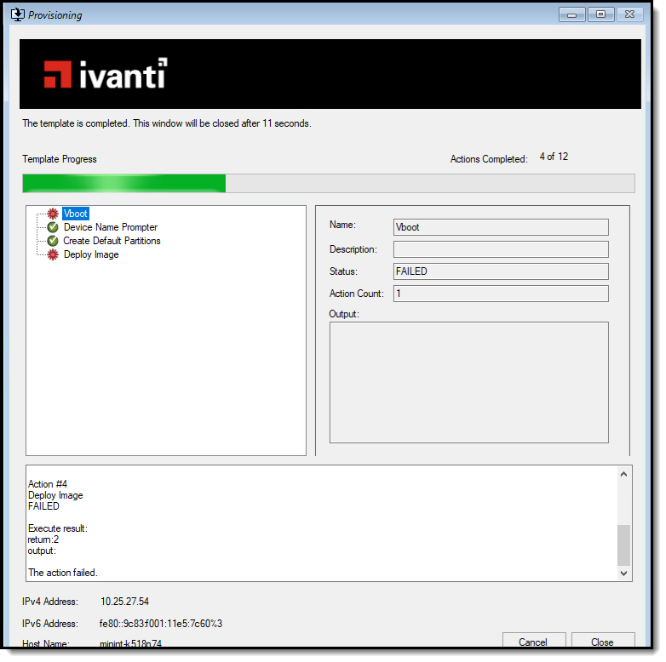
Task: Click the Ivanti logo in the banner
Action: point(106,73)
